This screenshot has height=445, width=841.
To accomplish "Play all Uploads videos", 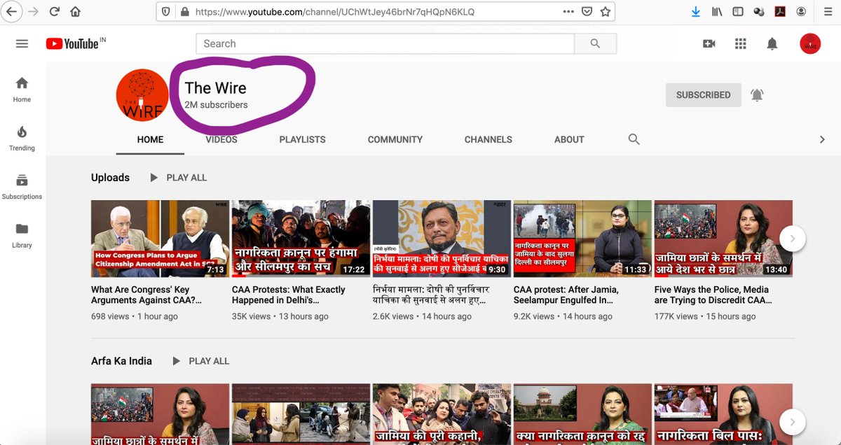I will click(x=179, y=178).
